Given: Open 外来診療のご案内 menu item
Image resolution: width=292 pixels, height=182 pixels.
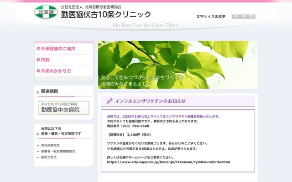Looking at the screenshot, I should 58,49.
